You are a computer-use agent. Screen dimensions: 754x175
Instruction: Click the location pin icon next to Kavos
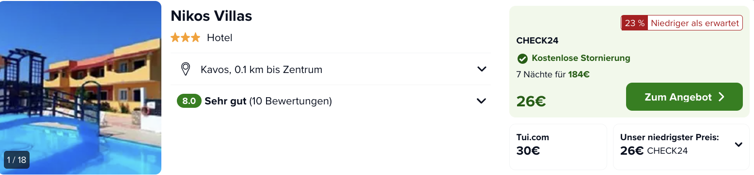pos(185,69)
